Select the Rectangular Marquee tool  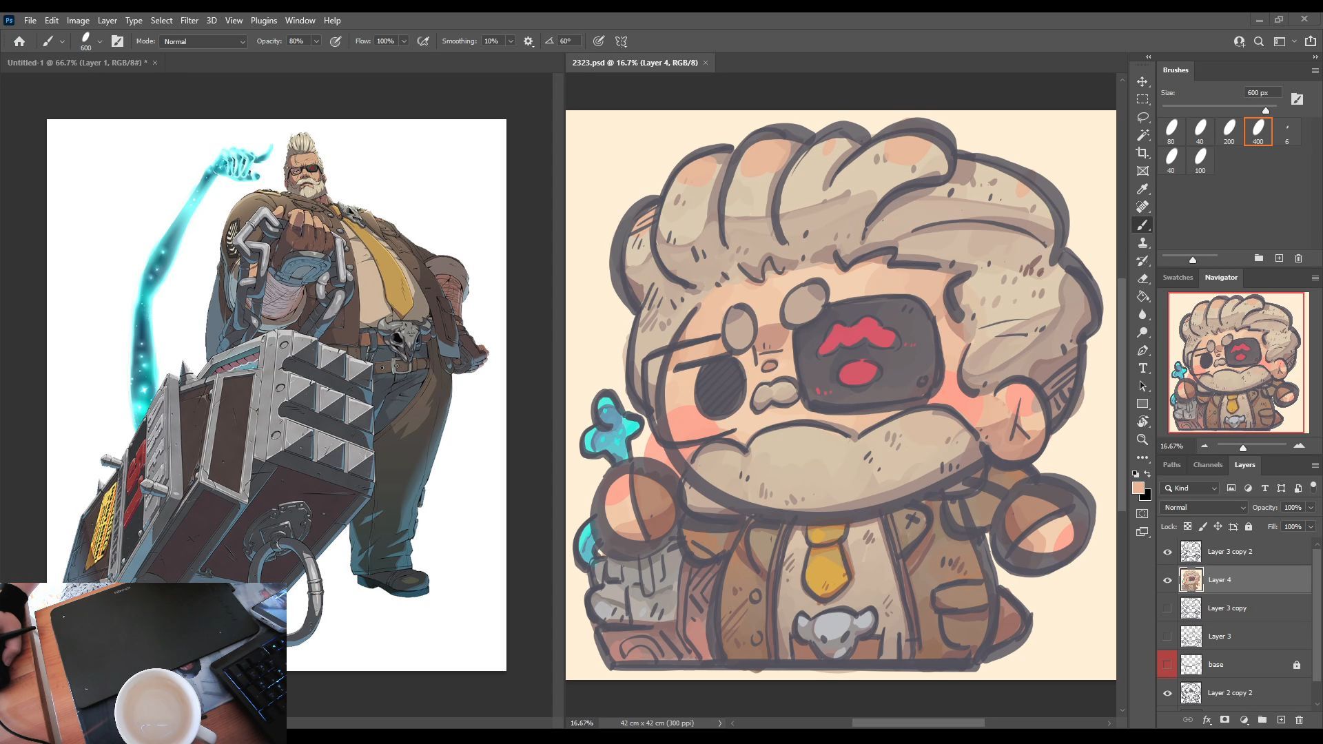pos(1142,99)
